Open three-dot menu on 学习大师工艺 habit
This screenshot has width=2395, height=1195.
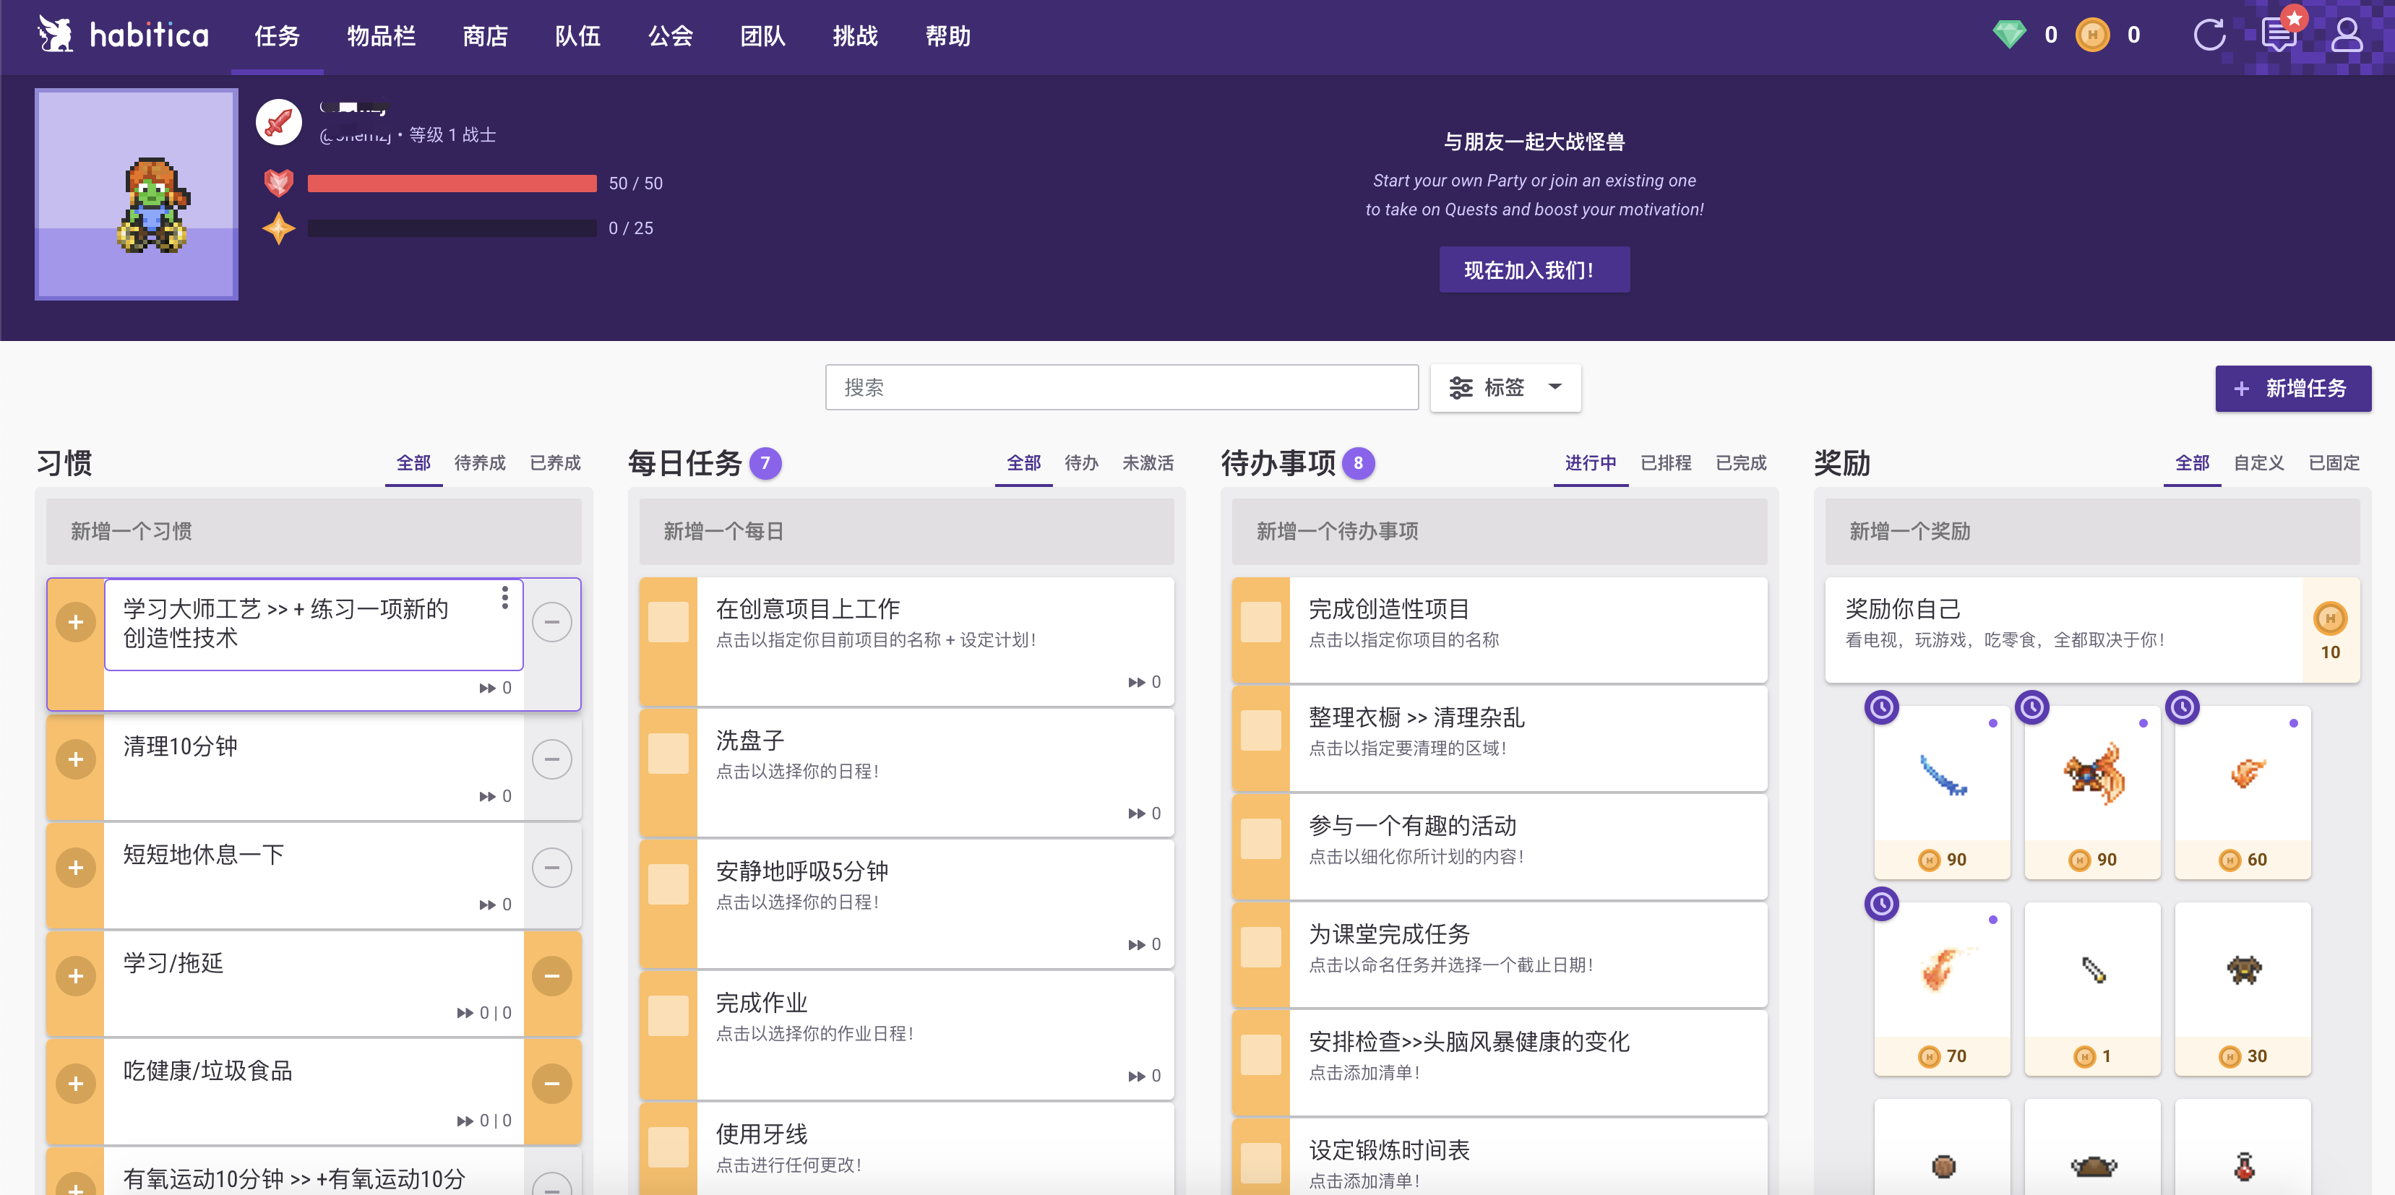pyautogui.click(x=505, y=597)
